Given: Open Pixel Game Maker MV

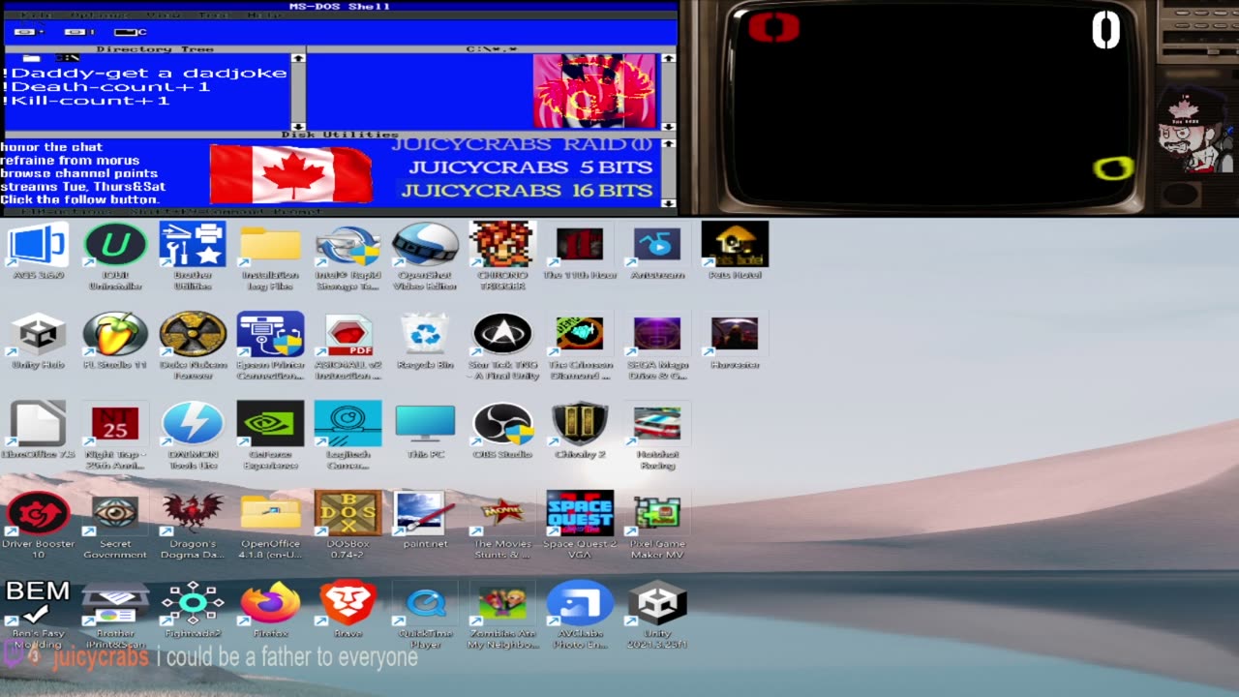Looking at the screenshot, I should click(x=657, y=525).
